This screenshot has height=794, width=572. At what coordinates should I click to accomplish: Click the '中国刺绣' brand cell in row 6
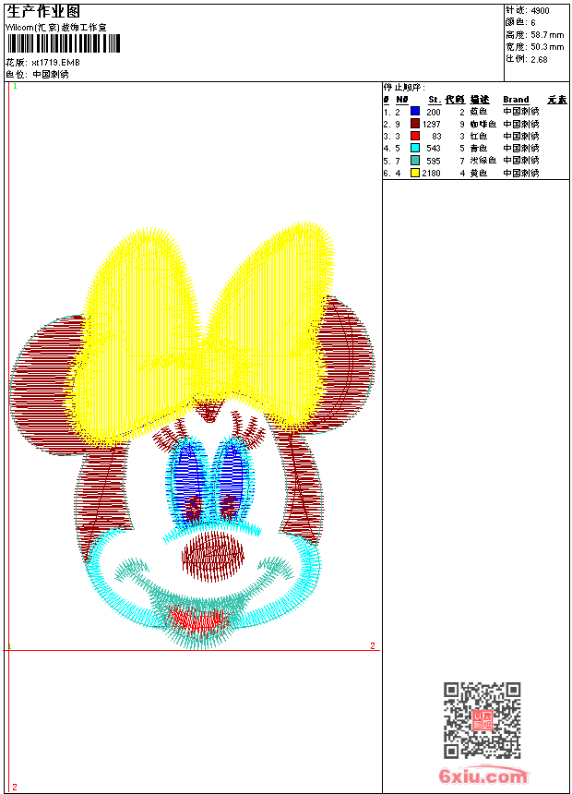(521, 174)
